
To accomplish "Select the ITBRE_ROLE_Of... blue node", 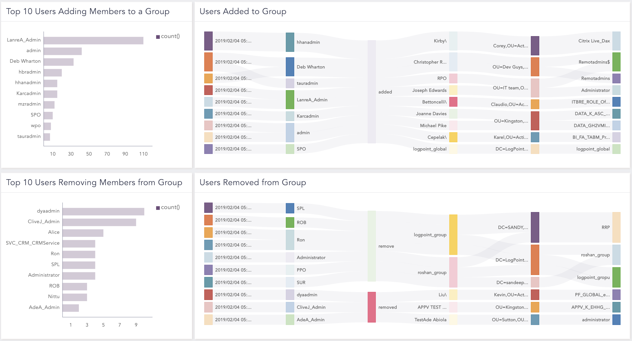I will [616, 102].
